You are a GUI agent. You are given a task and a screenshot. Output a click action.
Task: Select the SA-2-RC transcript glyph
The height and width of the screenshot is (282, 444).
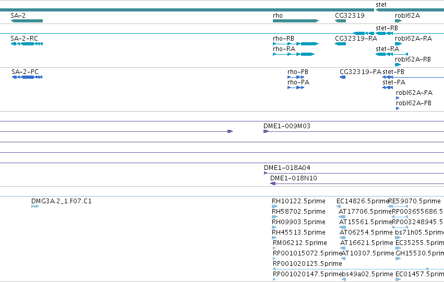click(27, 44)
